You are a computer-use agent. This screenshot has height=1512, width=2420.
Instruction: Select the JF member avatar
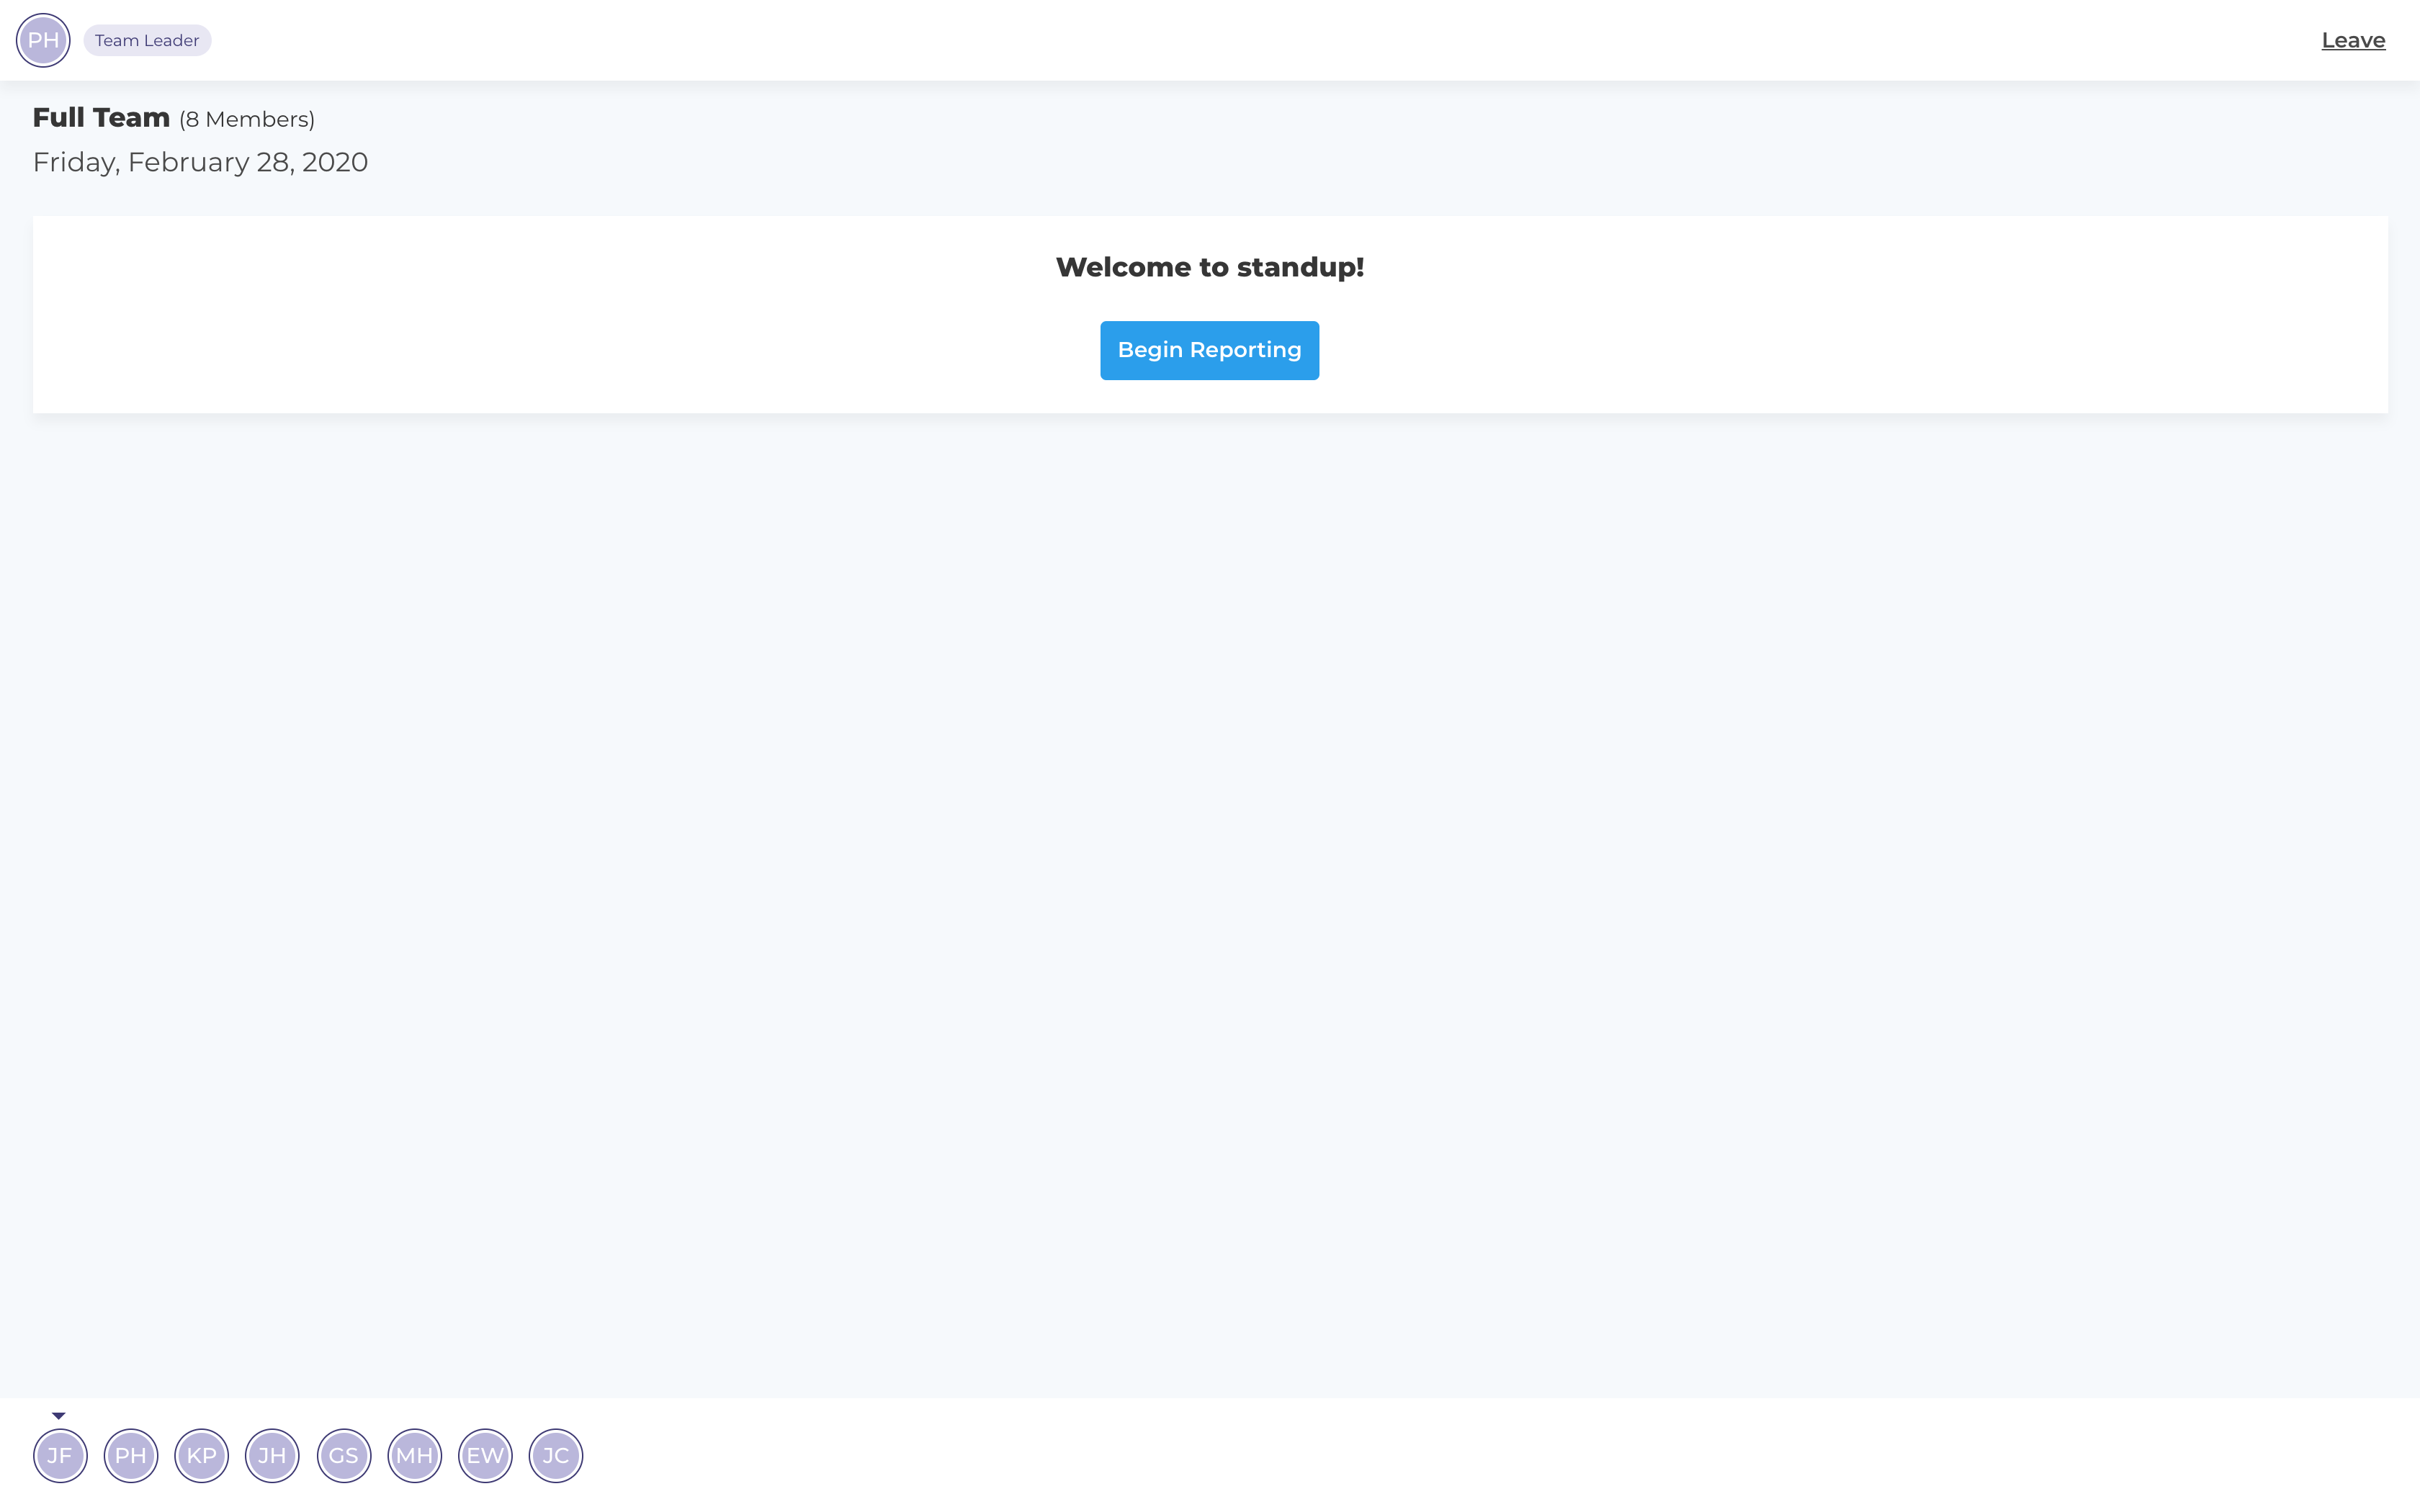tap(60, 1455)
